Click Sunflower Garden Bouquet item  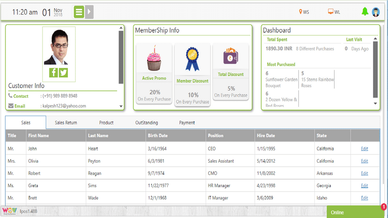281,82
